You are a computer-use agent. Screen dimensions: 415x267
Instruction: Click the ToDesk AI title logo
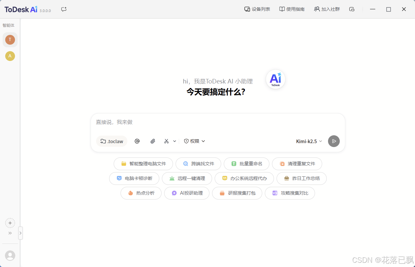pyautogui.click(x=21, y=9)
